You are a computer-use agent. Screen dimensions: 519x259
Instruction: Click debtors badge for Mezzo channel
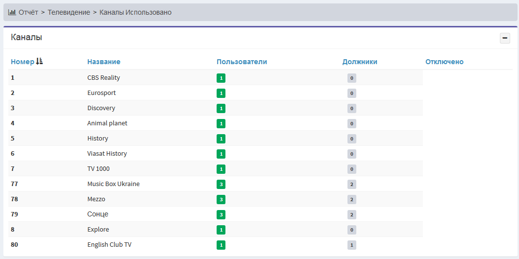(x=351, y=199)
